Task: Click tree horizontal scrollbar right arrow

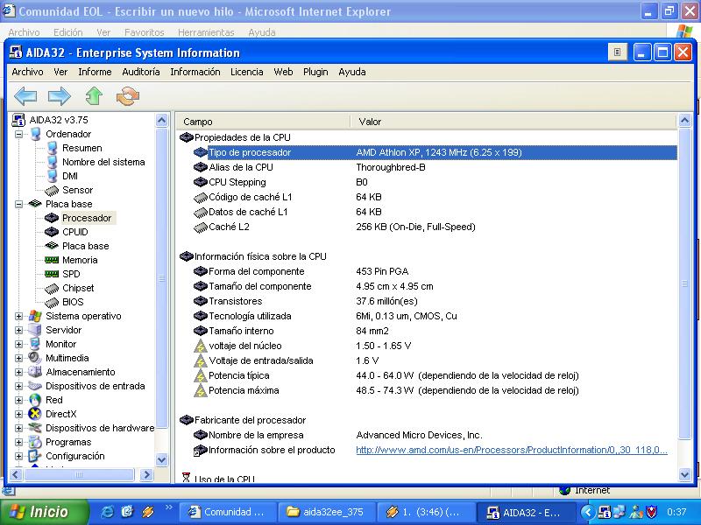Action: [146, 474]
